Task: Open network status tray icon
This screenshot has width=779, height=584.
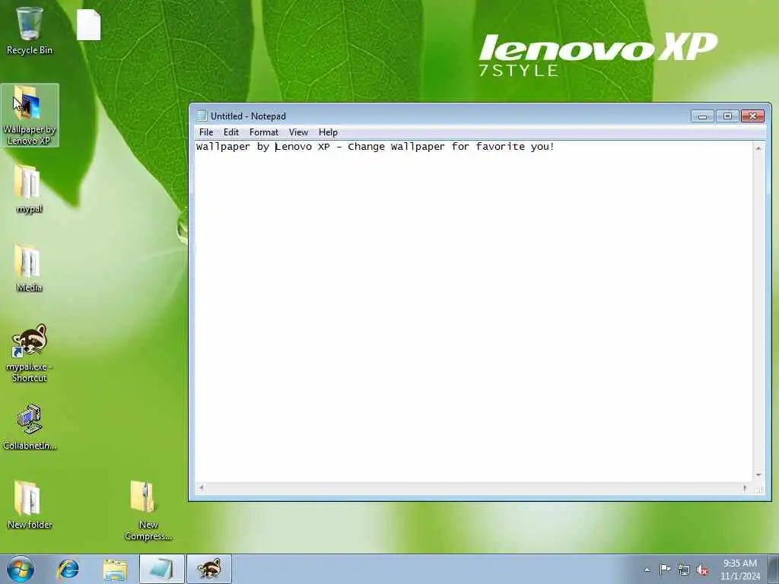Action: point(684,570)
